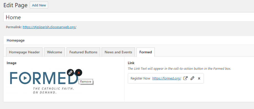Click the FORMED tagline image area
Image resolution: width=254 pixels, height=109 pixels.
(x=53, y=90)
